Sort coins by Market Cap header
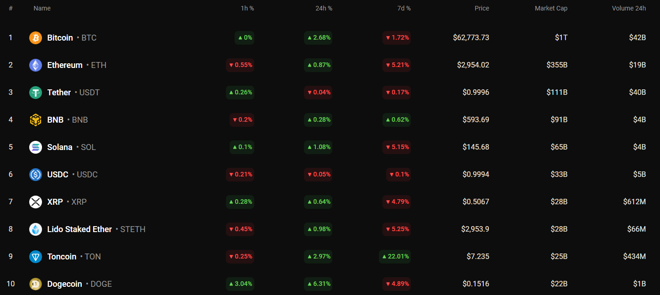The image size is (660, 295). tap(551, 8)
